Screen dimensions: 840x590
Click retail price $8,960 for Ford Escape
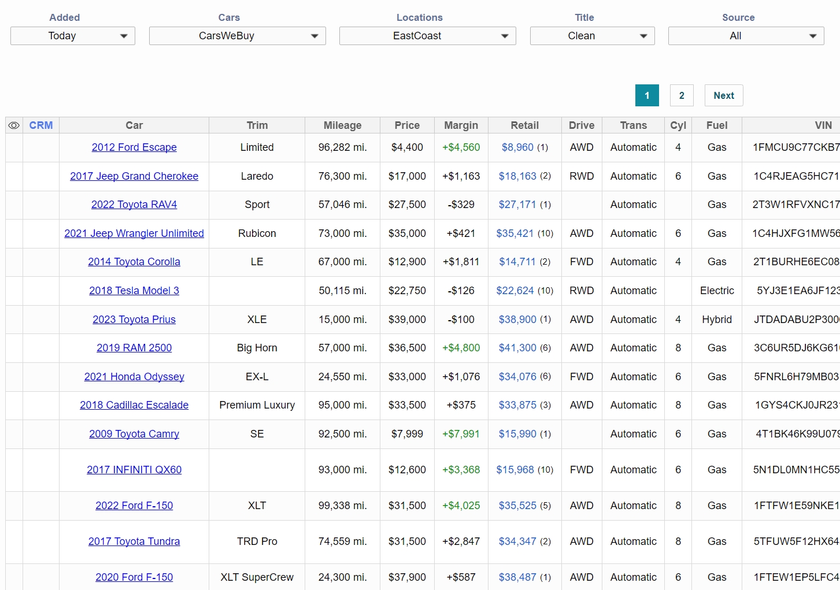(x=517, y=147)
